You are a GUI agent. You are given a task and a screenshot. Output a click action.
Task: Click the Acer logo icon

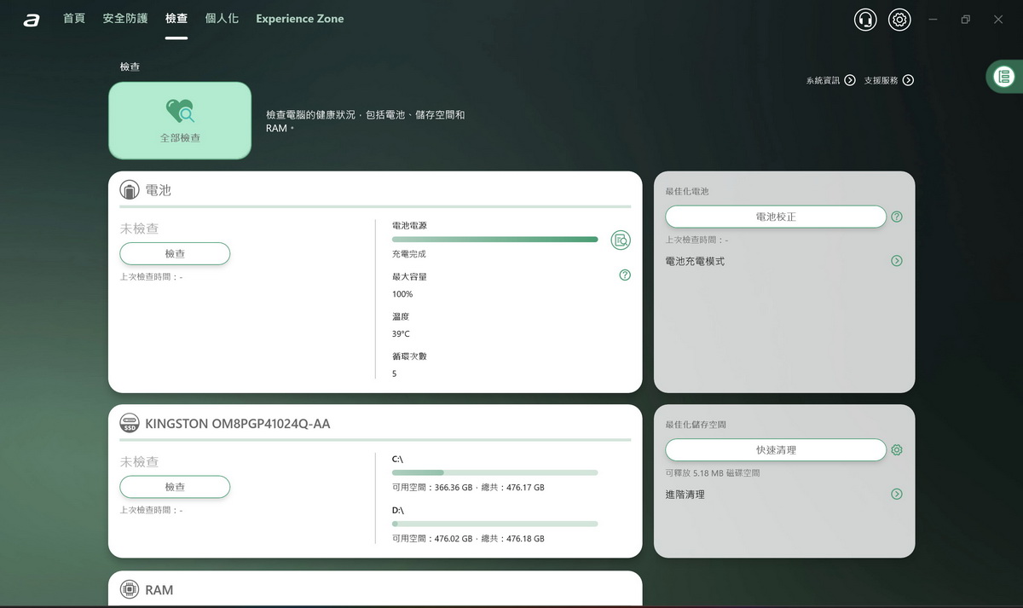tap(32, 20)
